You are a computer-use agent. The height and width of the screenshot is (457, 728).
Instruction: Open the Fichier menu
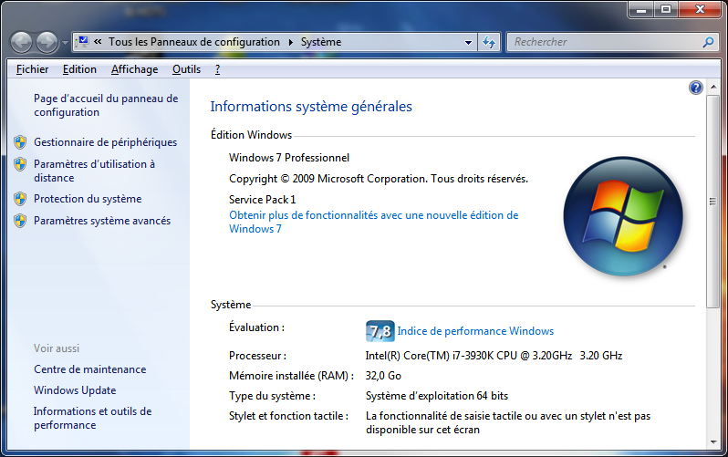pos(33,69)
